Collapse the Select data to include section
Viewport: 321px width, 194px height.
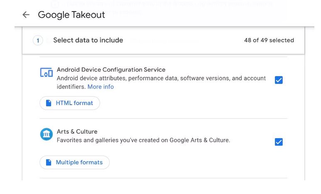(88, 41)
